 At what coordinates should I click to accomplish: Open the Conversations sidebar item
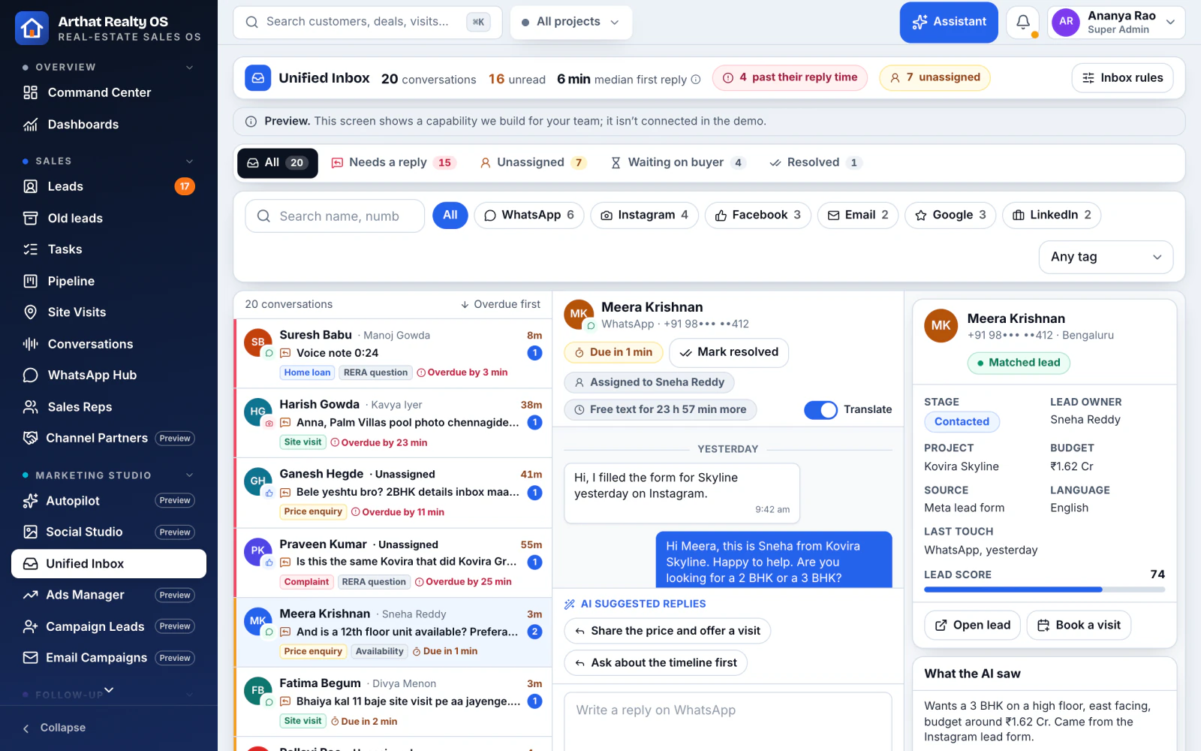pyautogui.click(x=109, y=344)
